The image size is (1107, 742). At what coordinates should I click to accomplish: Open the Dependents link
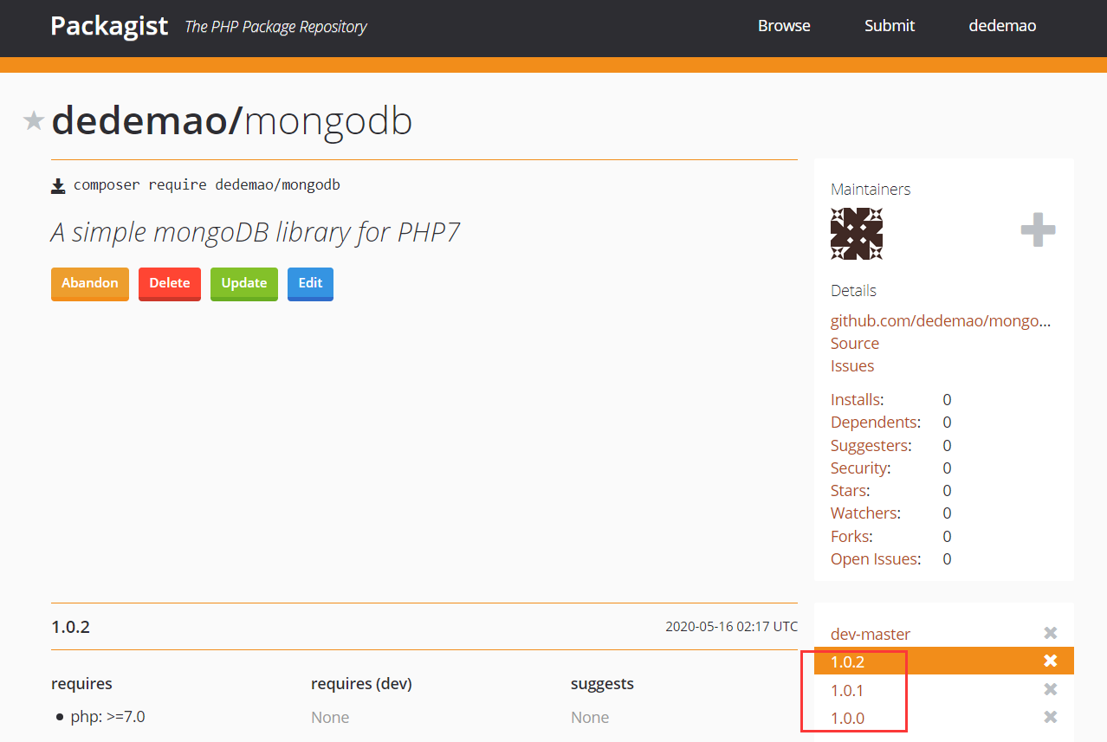(873, 423)
